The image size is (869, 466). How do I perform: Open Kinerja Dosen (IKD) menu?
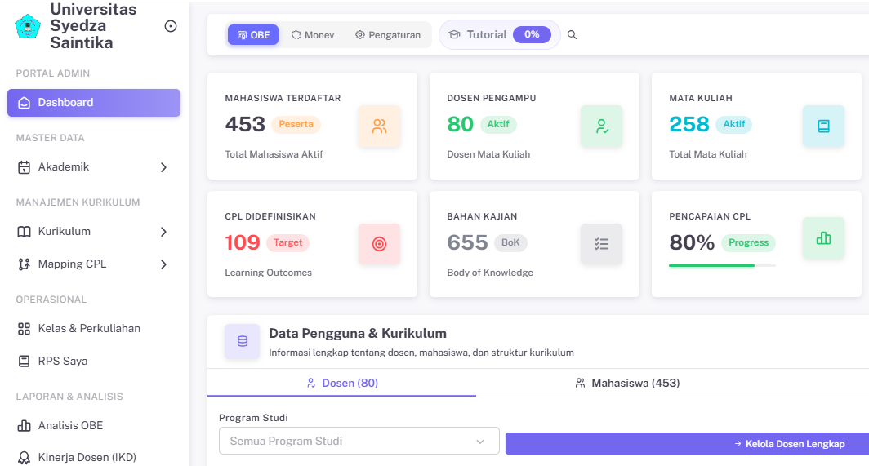pos(94,457)
